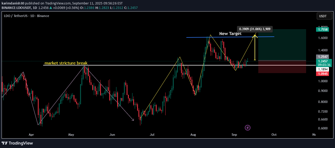Click the 0.6000 price axis value
Screen dimensions: 335x148
pyautogui.click(x=323, y=128)
